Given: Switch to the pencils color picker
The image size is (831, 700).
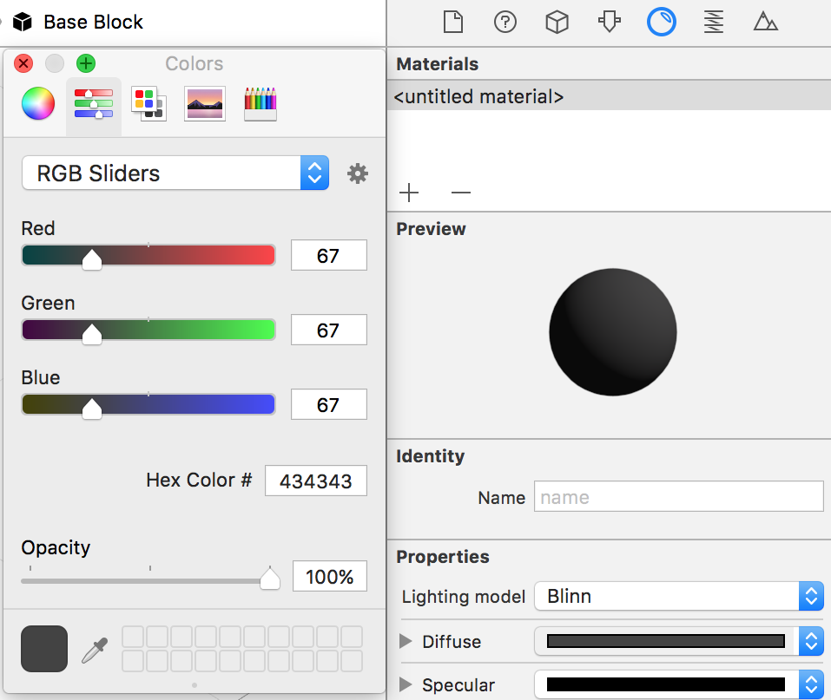Looking at the screenshot, I should (x=260, y=103).
